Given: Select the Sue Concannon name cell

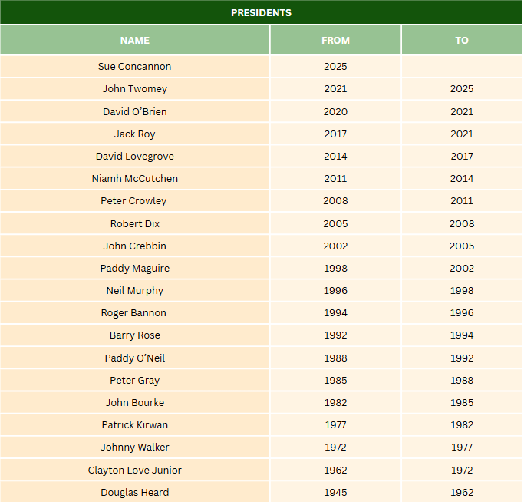Looking at the screenshot, I should [135, 67].
